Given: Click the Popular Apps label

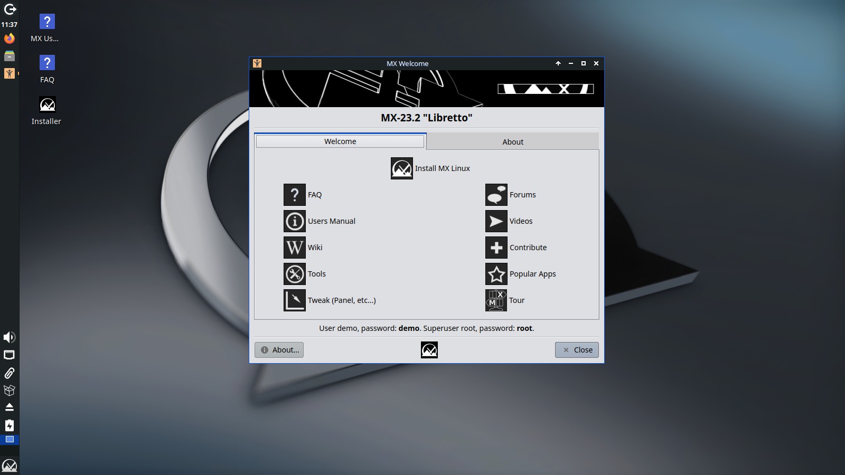Looking at the screenshot, I should (533, 274).
